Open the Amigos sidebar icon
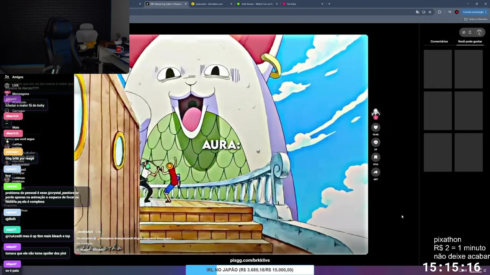 point(7,77)
